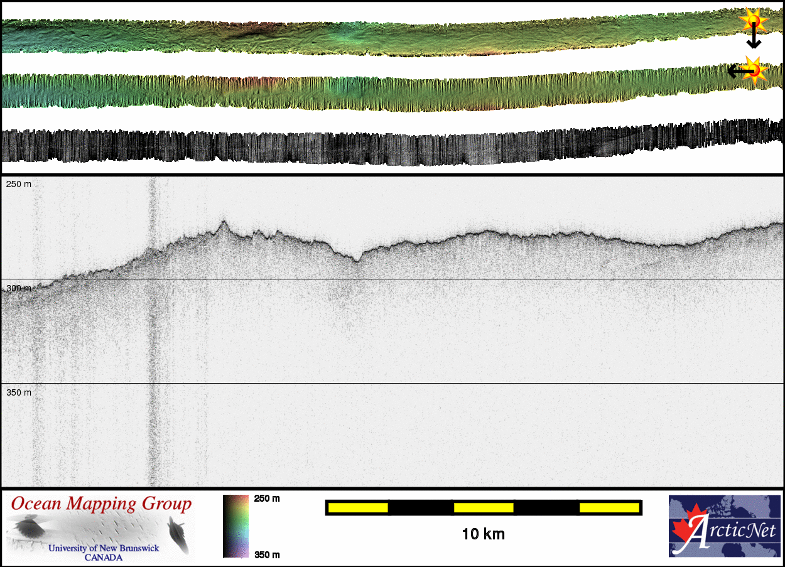Image resolution: width=785 pixels, height=567 pixels.
Task: Click the University of New Brunswick text
Action: [104, 548]
